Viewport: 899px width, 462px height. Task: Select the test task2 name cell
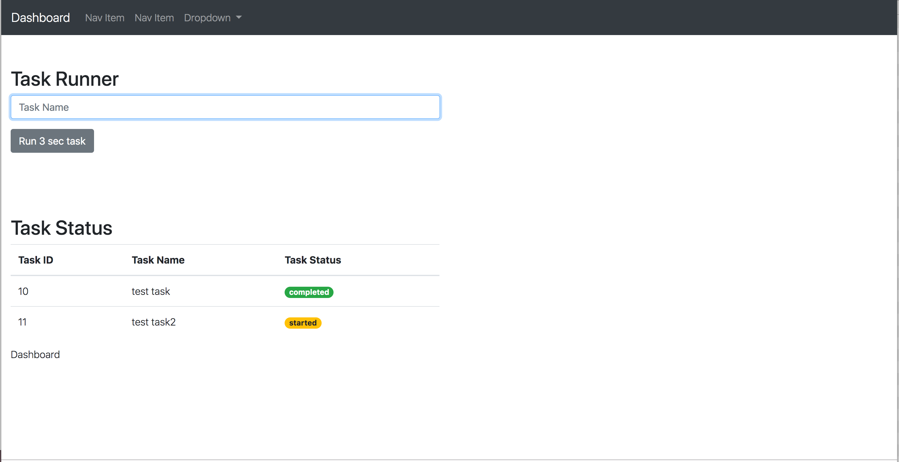pos(154,322)
